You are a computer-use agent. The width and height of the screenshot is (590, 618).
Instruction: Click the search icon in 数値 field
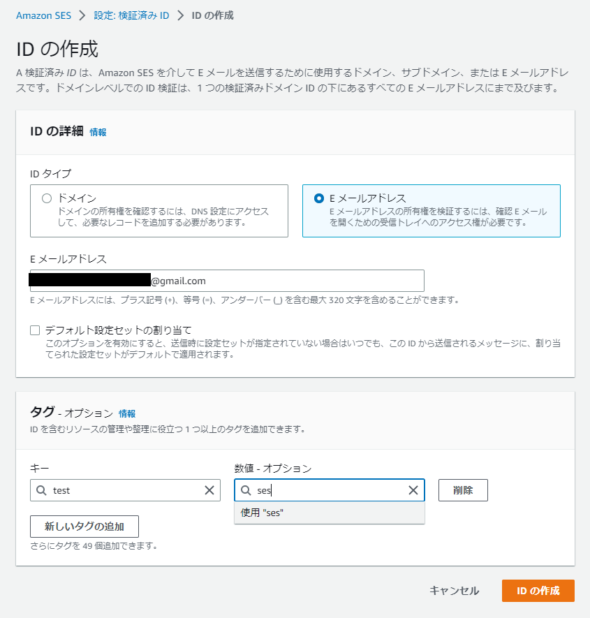pos(246,490)
